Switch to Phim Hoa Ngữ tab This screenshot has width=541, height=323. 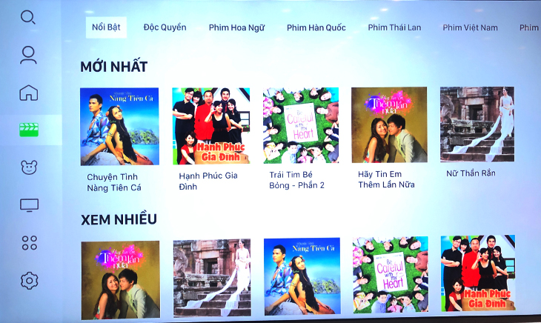[x=236, y=28]
